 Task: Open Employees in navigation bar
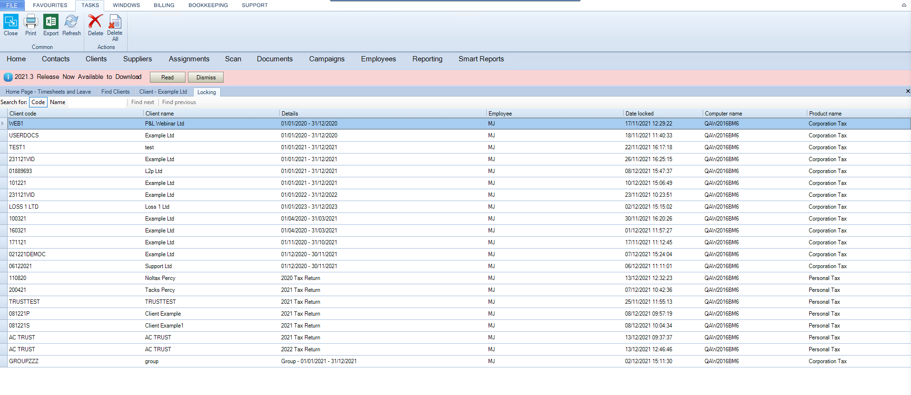[378, 59]
